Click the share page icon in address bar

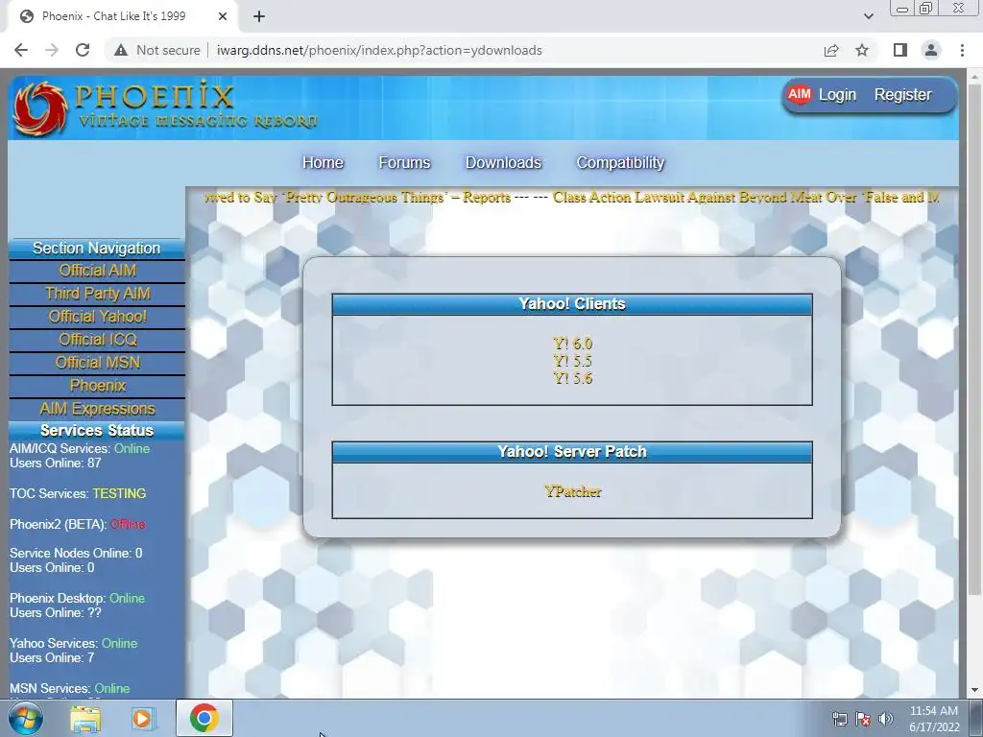[x=831, y=50]
